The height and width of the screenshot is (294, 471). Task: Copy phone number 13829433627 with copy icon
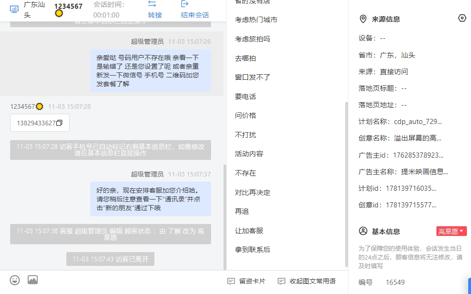pos(59,123)
